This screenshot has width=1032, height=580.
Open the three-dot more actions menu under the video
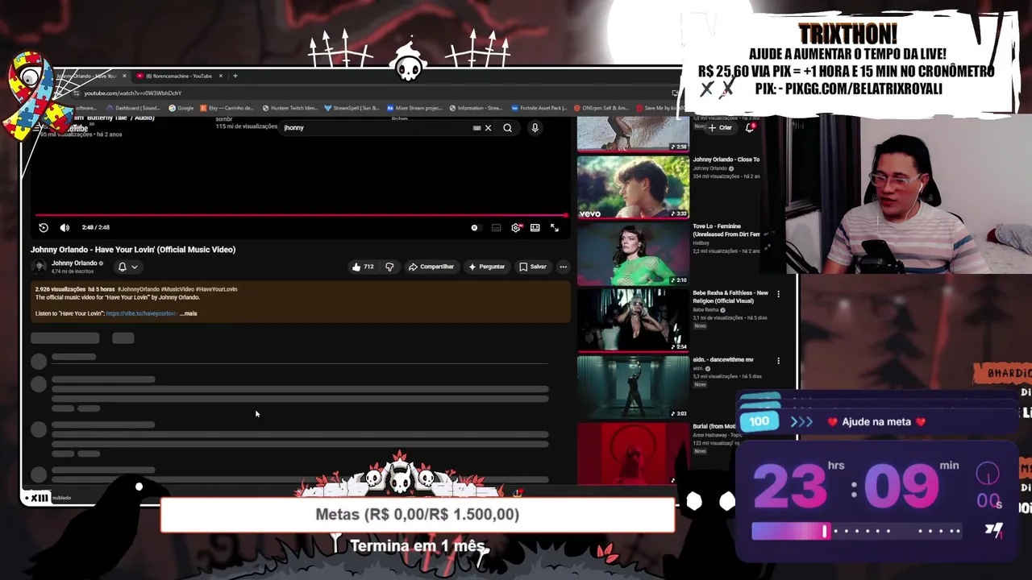tap(563, 267)
